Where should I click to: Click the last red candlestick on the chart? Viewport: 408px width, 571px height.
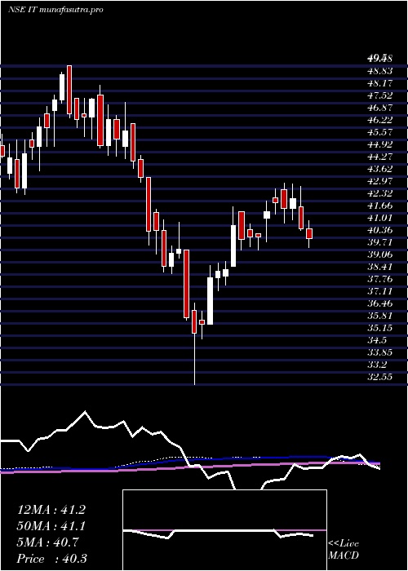(309, 234)
